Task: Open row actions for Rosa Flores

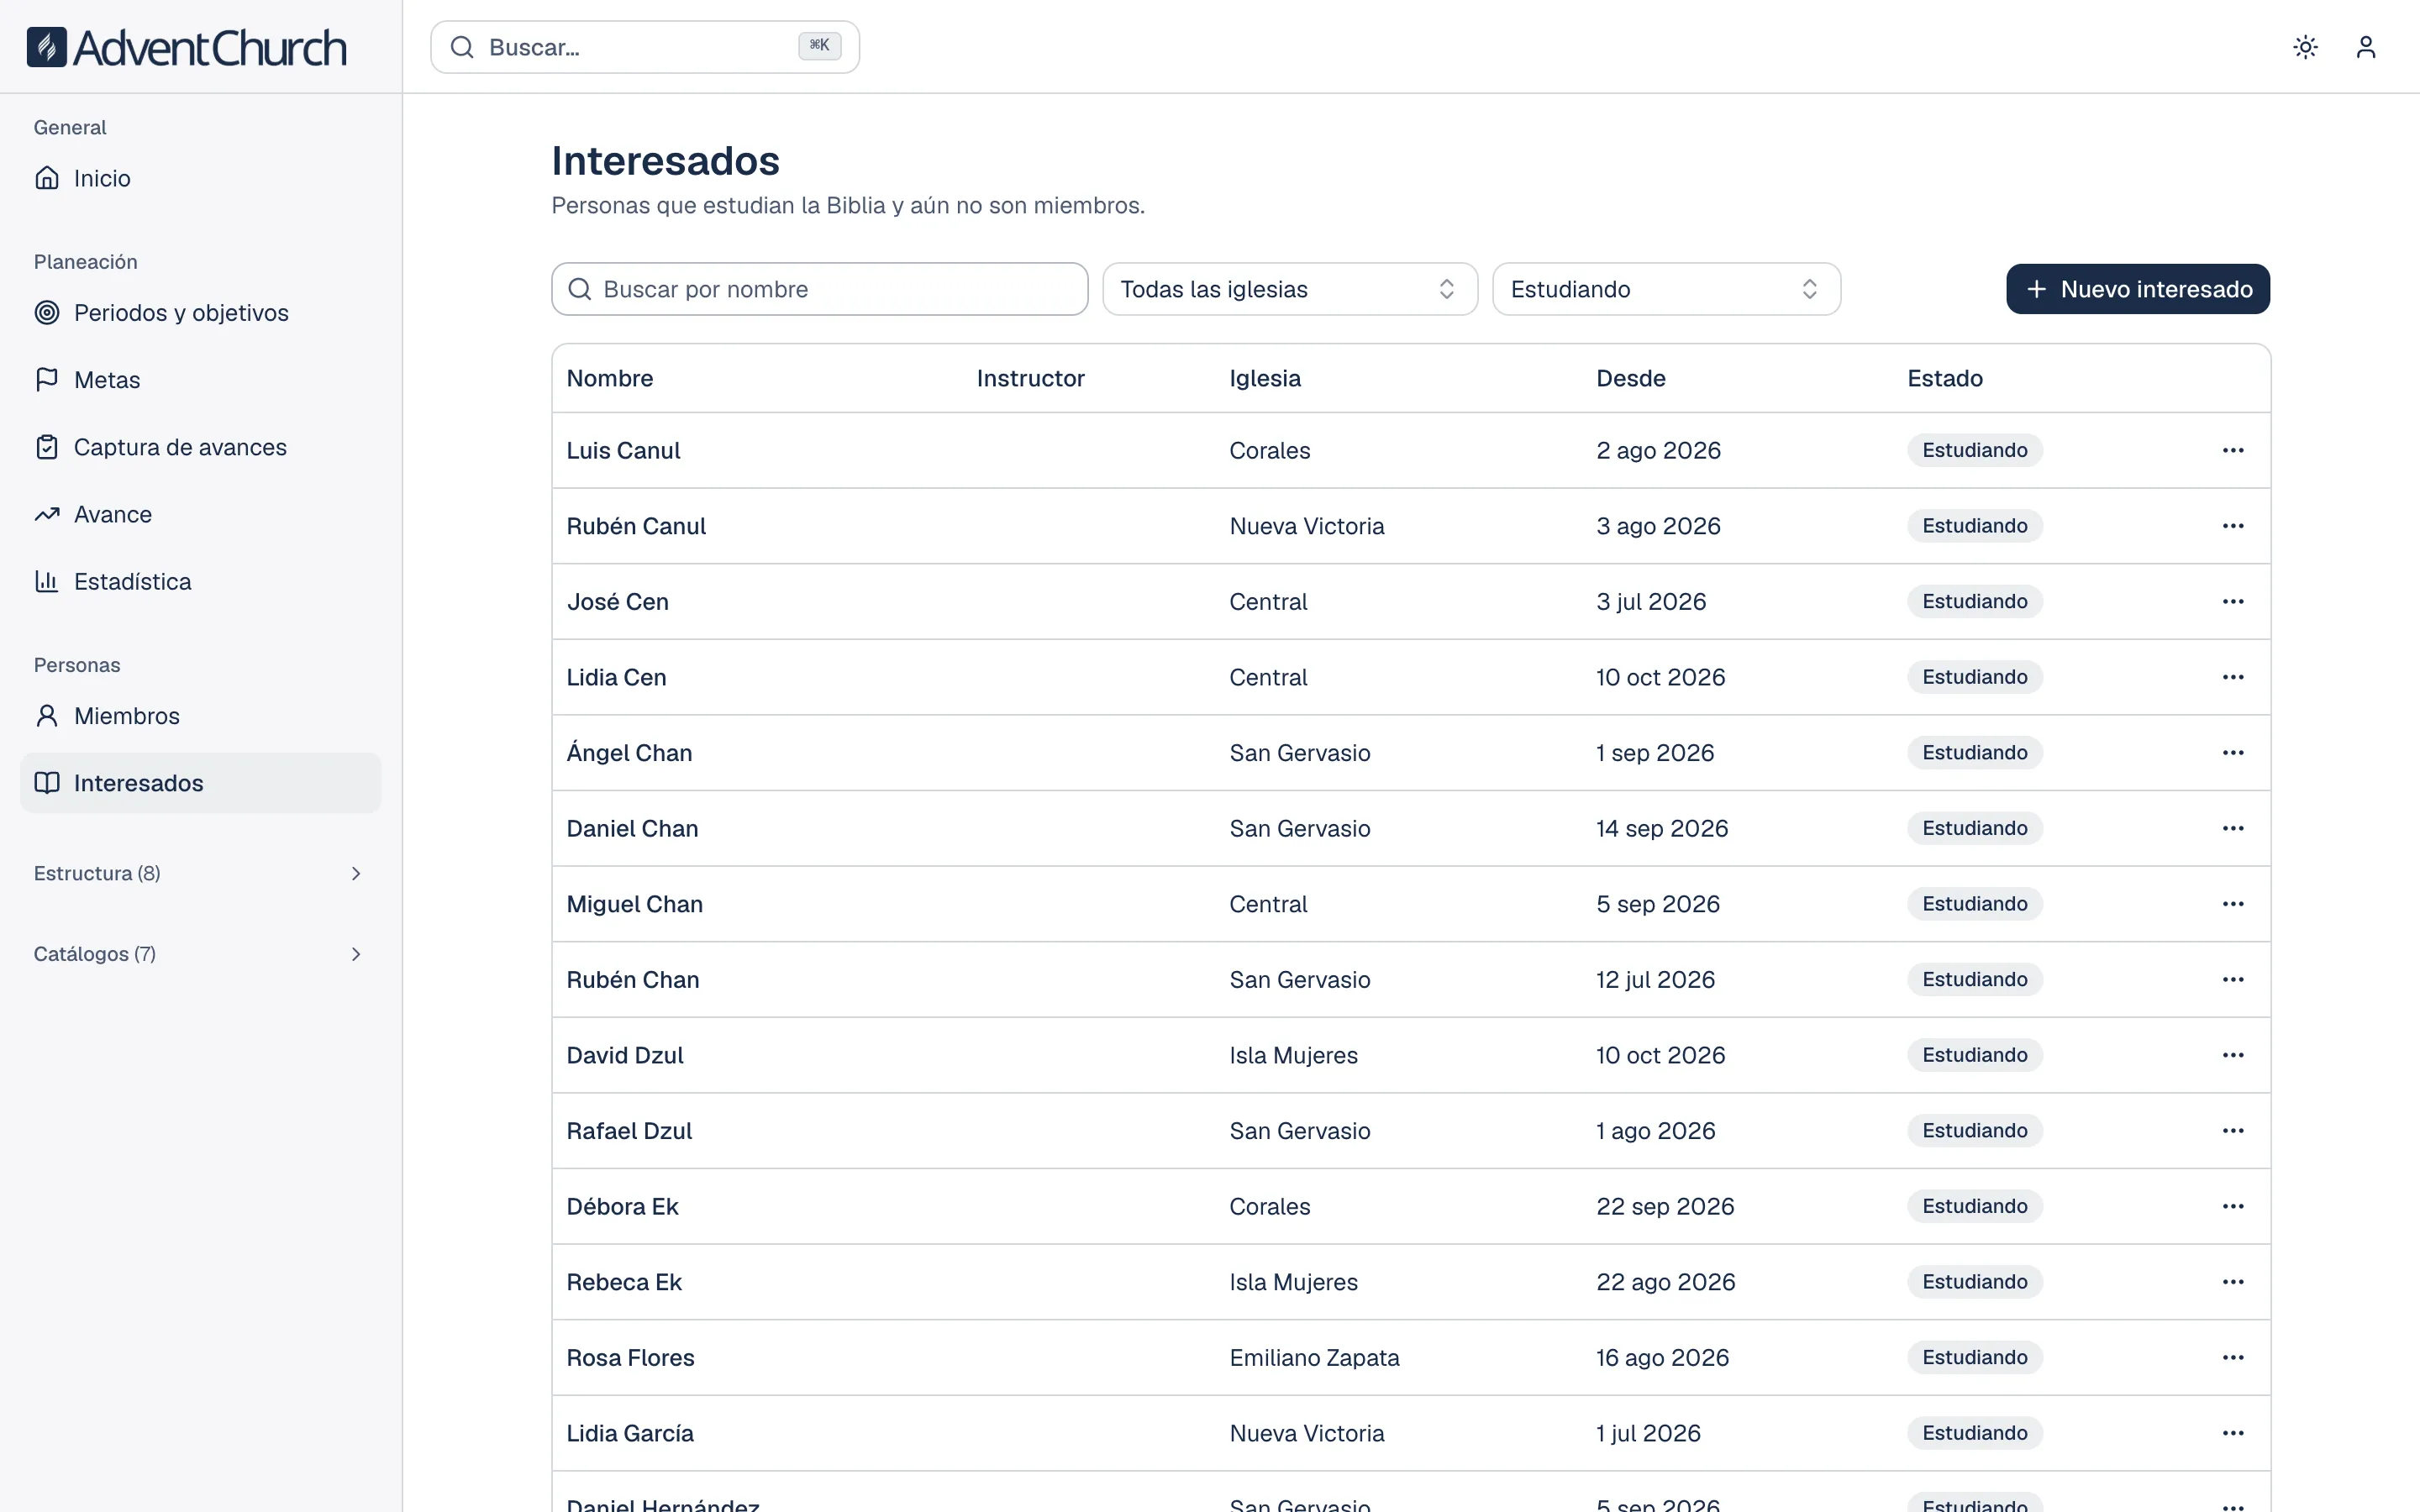Action: 2233,1357
